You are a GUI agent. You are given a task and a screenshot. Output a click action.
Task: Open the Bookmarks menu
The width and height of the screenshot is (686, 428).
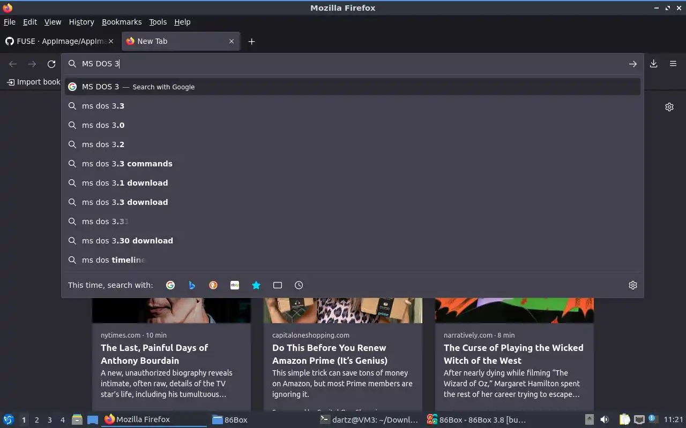click(122, 22)
